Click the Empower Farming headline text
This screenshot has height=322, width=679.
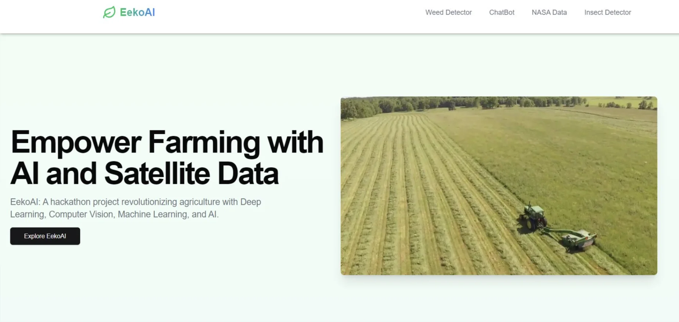(167, 157)
